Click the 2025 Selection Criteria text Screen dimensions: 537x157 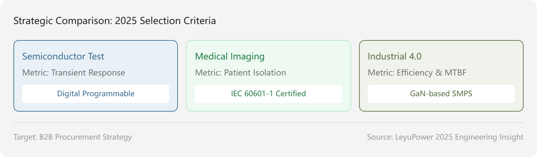(165, 21)
